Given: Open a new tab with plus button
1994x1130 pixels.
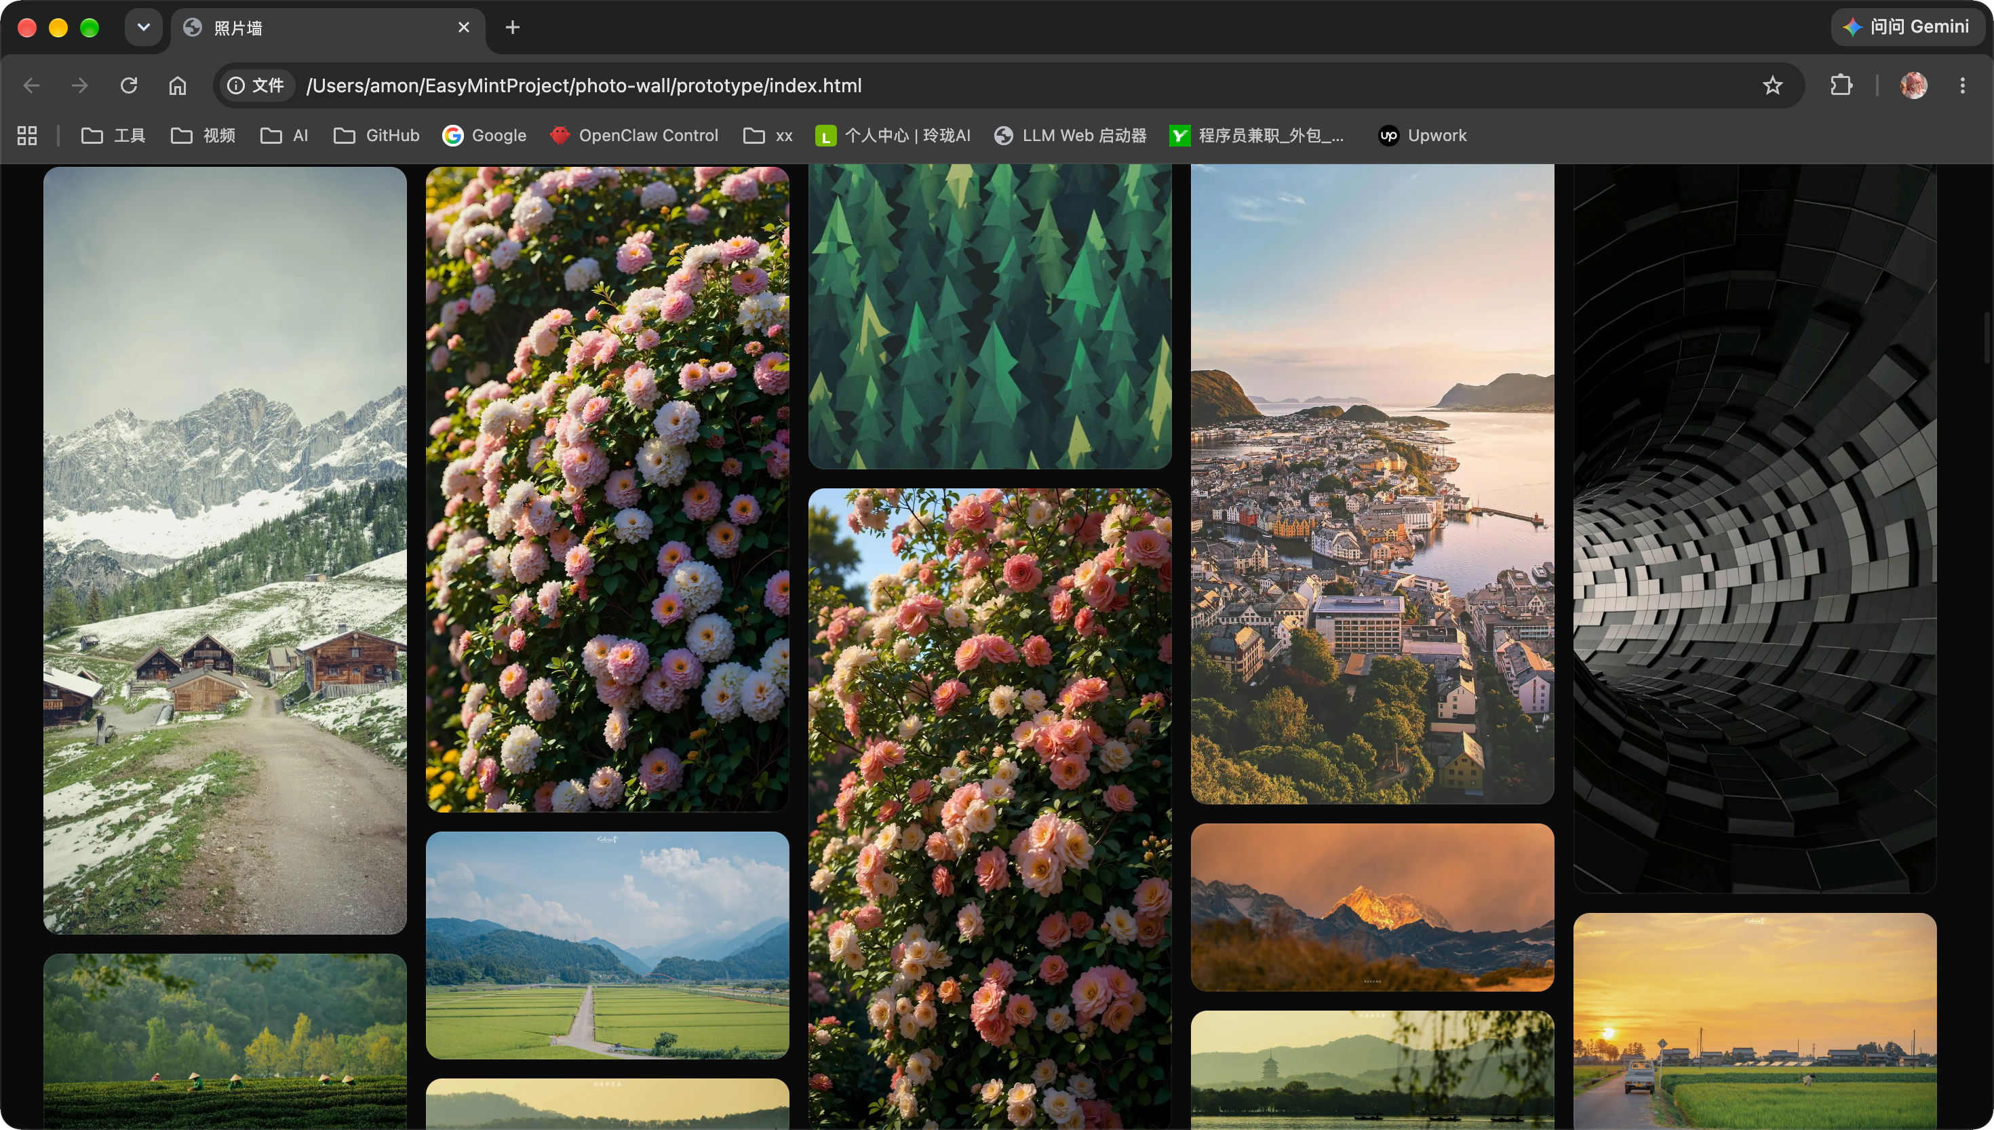Looking at the screenshot, I should tap(513, 28).
